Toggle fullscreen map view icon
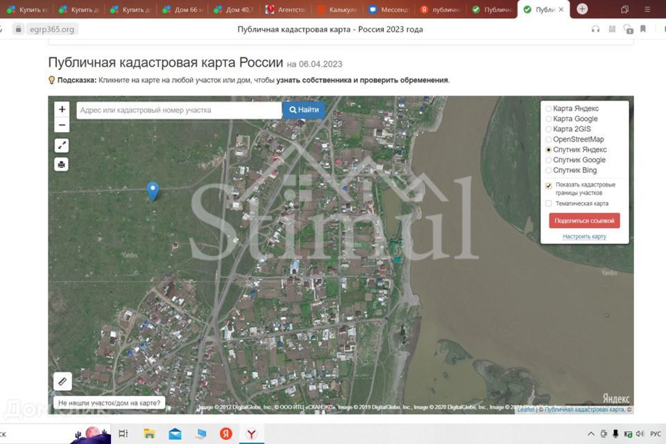The height and width of the screenshot is (444, 666). click(62, 145)
